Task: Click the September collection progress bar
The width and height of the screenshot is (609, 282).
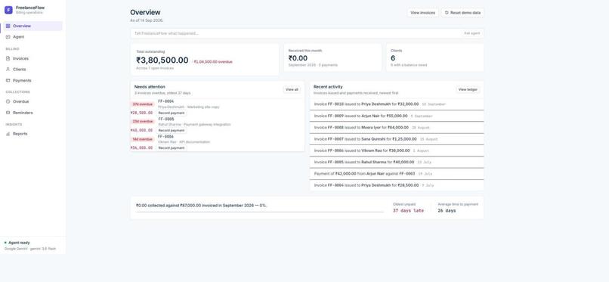Action: tap(259, 212)
